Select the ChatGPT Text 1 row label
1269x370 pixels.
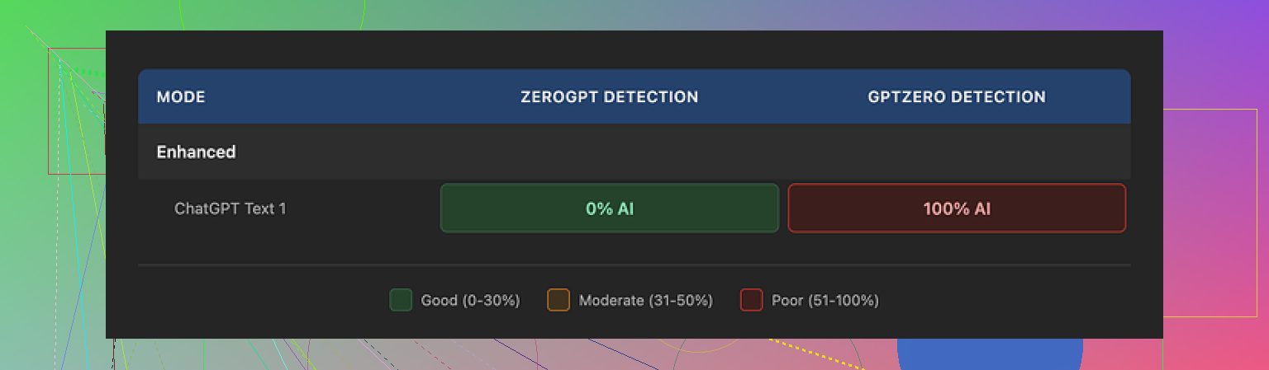click(x=231, y=208)
